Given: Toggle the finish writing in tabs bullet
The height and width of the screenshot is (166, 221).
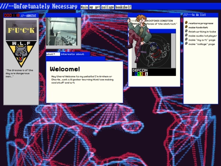Looking at the screenshot, I should click(186, 31).
